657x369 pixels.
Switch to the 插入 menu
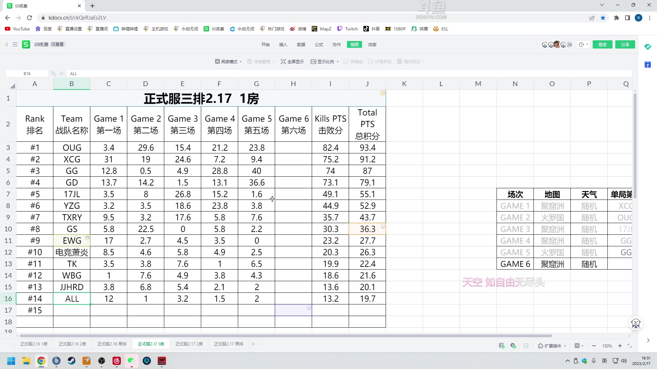pyautogui.click(x=283, y=44)
